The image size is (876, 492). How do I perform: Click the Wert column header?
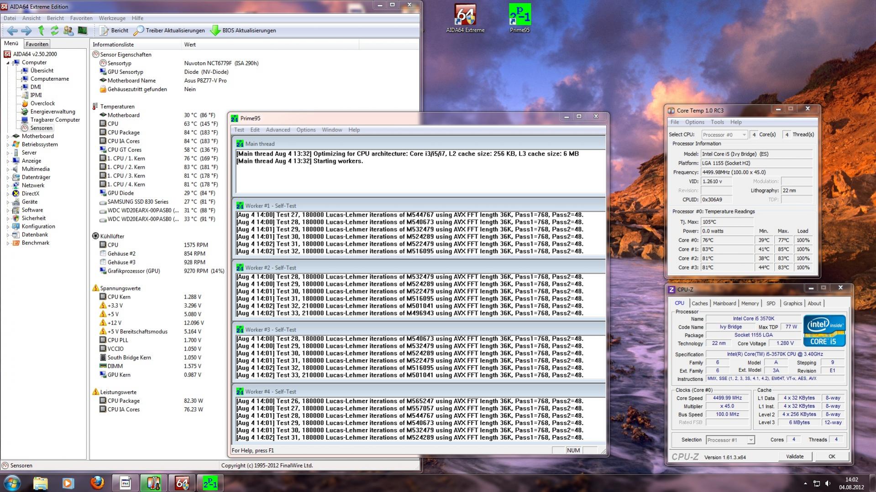point(270,45)
